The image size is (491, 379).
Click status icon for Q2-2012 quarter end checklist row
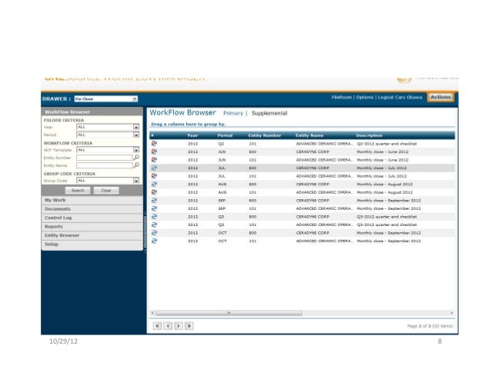tap(154, 144)
